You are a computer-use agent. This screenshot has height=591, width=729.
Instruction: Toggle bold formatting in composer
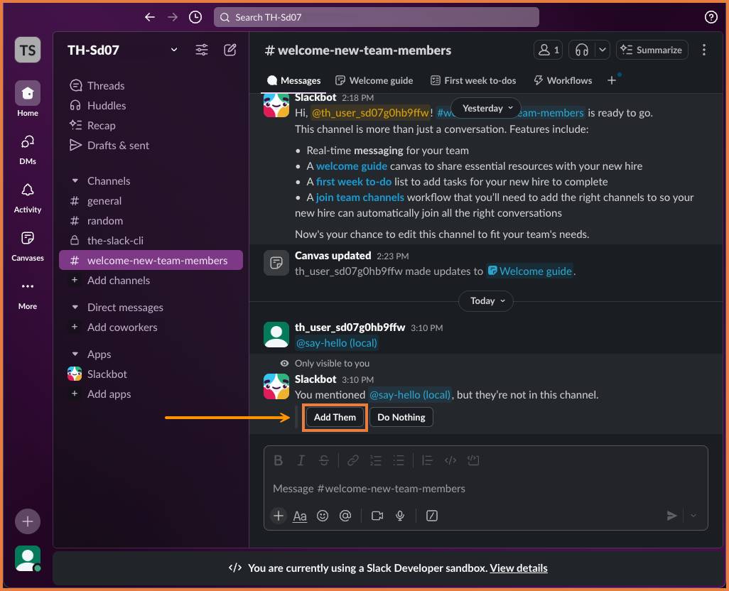(x=278, y=460)
